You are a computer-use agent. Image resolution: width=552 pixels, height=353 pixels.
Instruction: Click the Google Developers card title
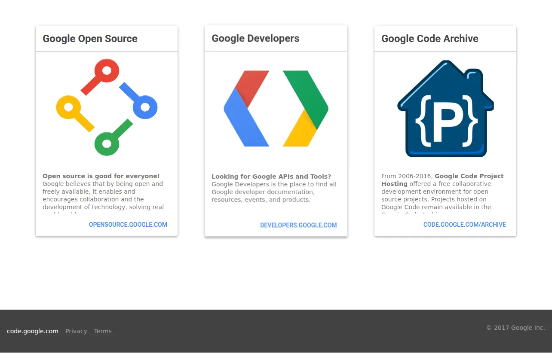click(255, 38)
